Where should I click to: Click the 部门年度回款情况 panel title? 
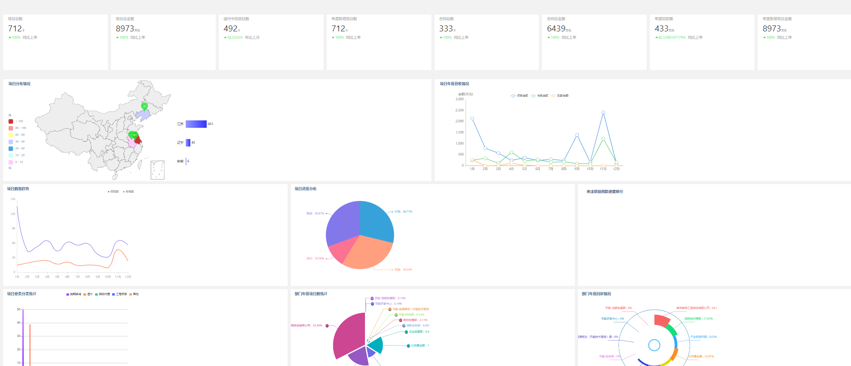pos(597,294)
